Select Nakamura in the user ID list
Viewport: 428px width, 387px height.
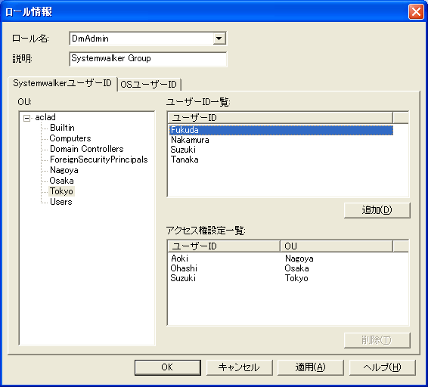(281, 140)
